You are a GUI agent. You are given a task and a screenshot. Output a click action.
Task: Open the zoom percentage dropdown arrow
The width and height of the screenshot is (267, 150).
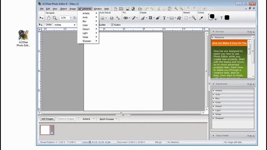[x=71, y=17]
